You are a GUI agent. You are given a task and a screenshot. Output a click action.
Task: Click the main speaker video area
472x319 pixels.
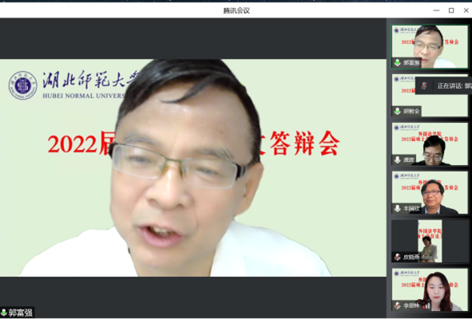(193, 167)
